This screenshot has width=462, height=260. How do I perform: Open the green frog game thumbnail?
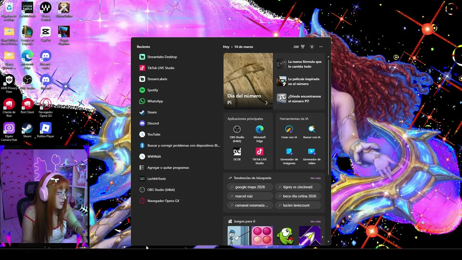point(286,236)
